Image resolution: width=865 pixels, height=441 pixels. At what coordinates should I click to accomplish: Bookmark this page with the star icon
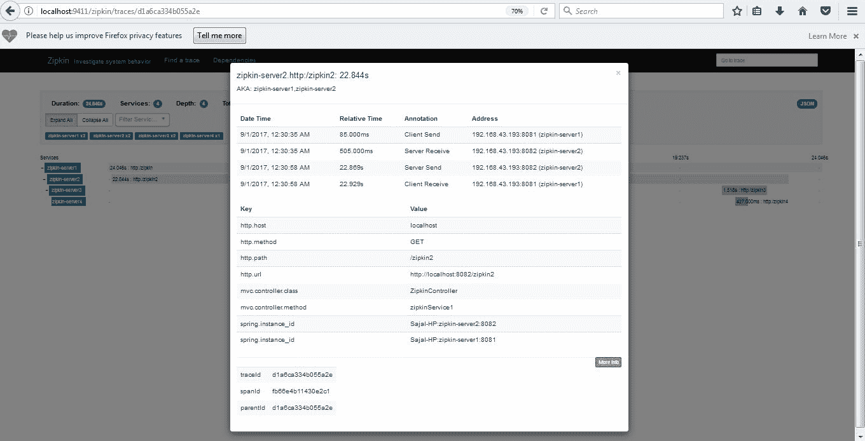[737, 11]
